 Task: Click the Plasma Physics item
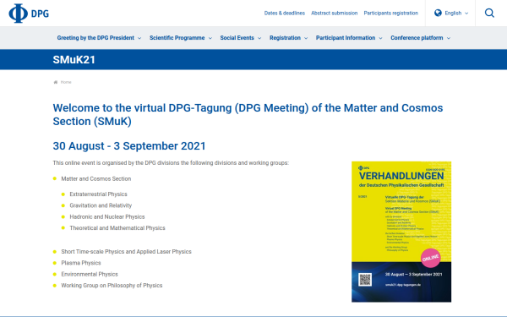click(81, 263)
